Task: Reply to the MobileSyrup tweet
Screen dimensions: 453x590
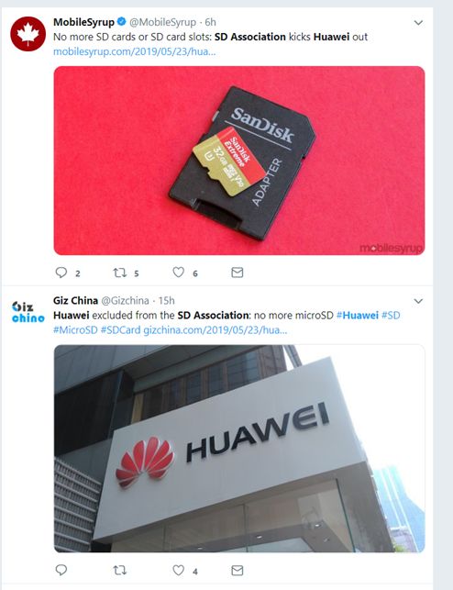Action: [x=61, y=272]
